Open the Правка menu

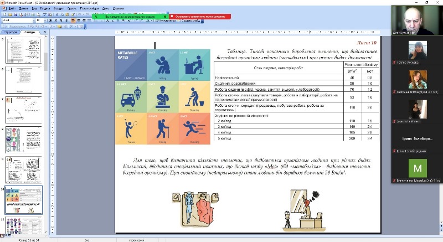(23, 8)
